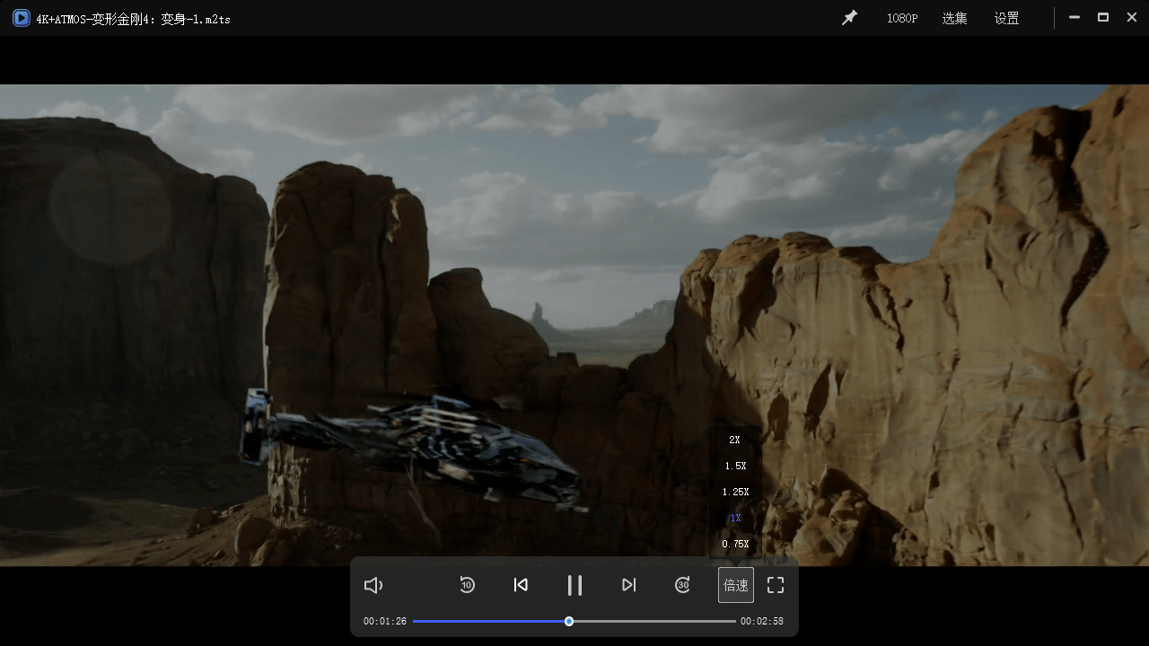This screenshot has height=646, width=1149.
Task: Select 1X playback speed
Action: [735, 519]
